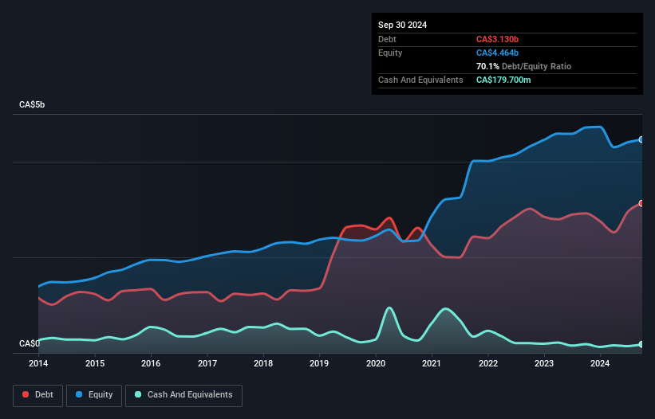Click the 2024 x-axis label

tap(600, 363)
